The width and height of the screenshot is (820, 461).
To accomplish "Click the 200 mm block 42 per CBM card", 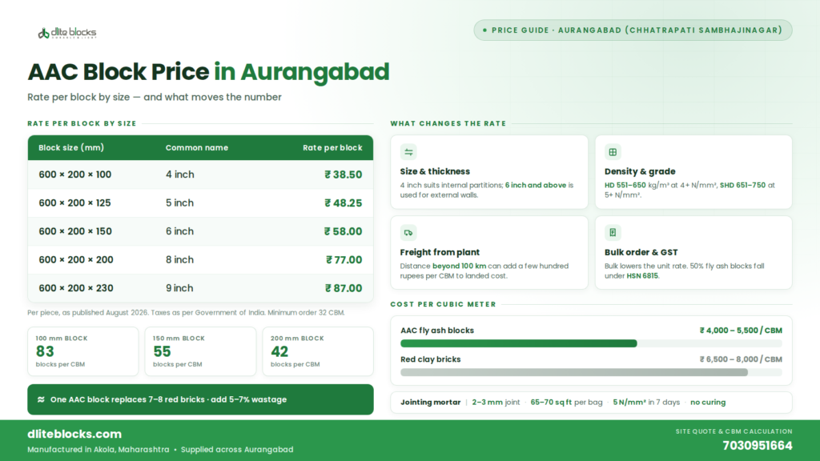I will point(318,351).
